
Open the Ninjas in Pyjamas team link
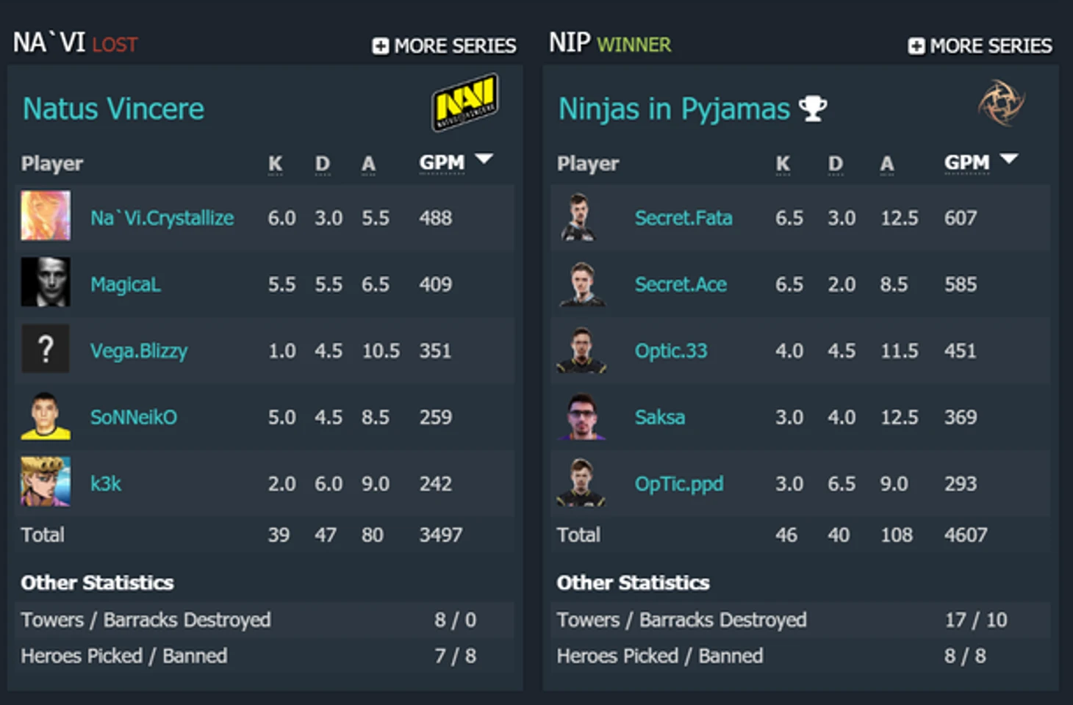[673, 109]
